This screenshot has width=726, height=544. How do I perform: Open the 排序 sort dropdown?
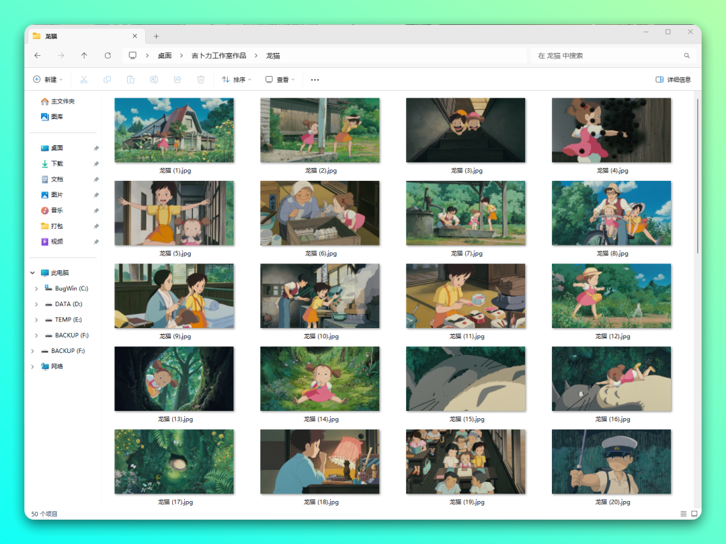click(x=237, y=79)
